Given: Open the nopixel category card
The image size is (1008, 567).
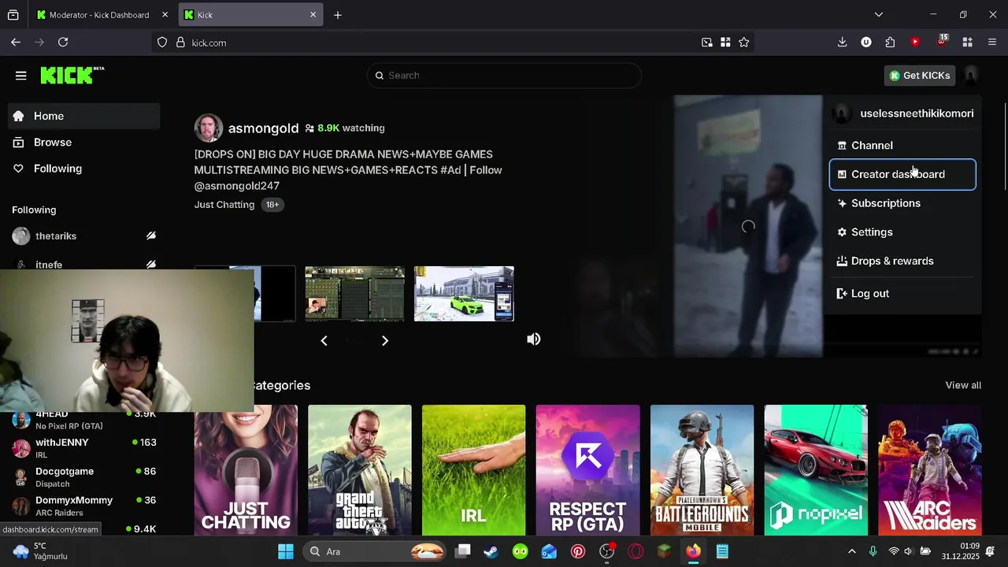Looking at the screenshot, I should tap(816, 470).
